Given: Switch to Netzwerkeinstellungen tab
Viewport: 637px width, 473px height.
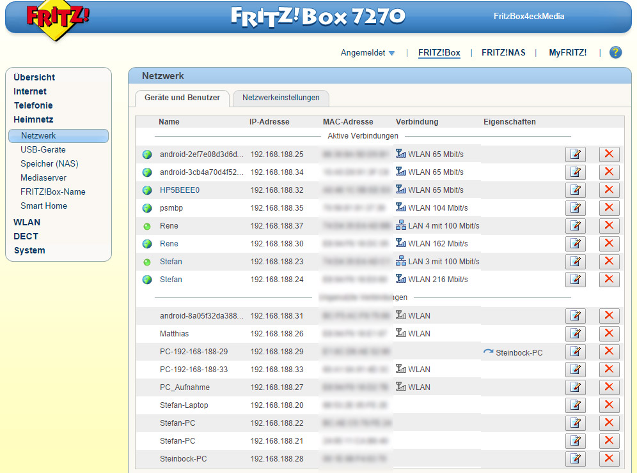Looking at the screenshot, I should [x=281, y=98].
